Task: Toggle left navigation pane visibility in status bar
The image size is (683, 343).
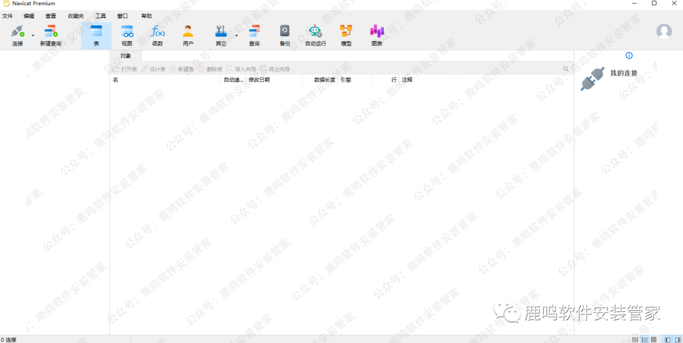Action: pos(667,339)
